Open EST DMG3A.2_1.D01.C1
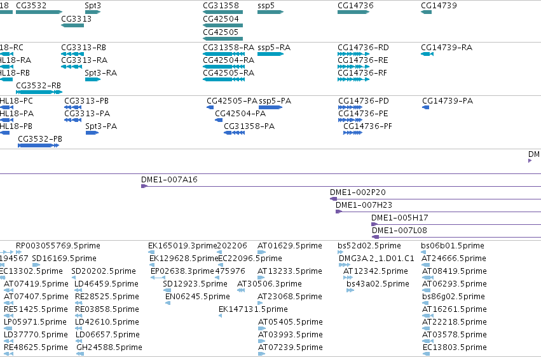Image resolution: width=541 pixels, height=357 pixels. (x=376, y=259)
